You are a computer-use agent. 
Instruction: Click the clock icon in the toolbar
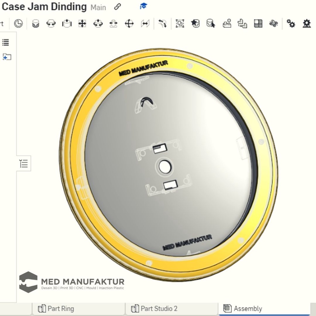18,23
